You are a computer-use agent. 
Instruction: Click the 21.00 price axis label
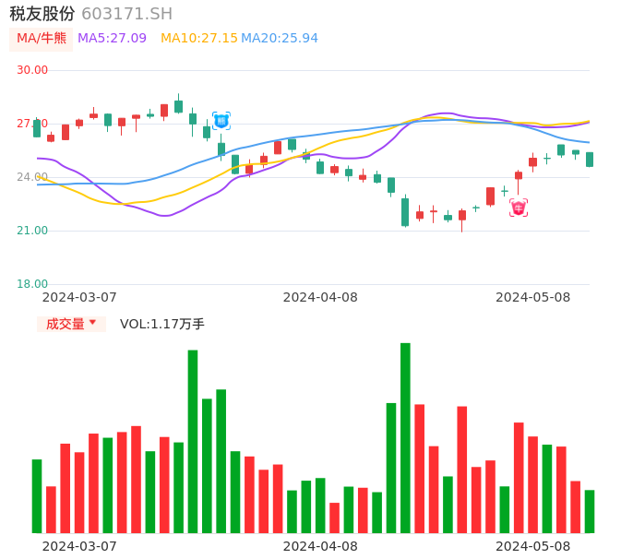pos(32,231)
